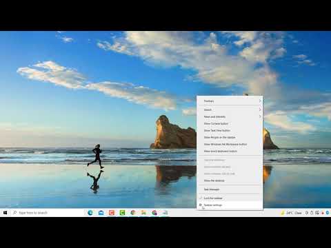Viewport: 331px width, 248px height.
Task: Expand the Toolbars submenu arrow
Action: pyautogui.click(x=260, y=101)
